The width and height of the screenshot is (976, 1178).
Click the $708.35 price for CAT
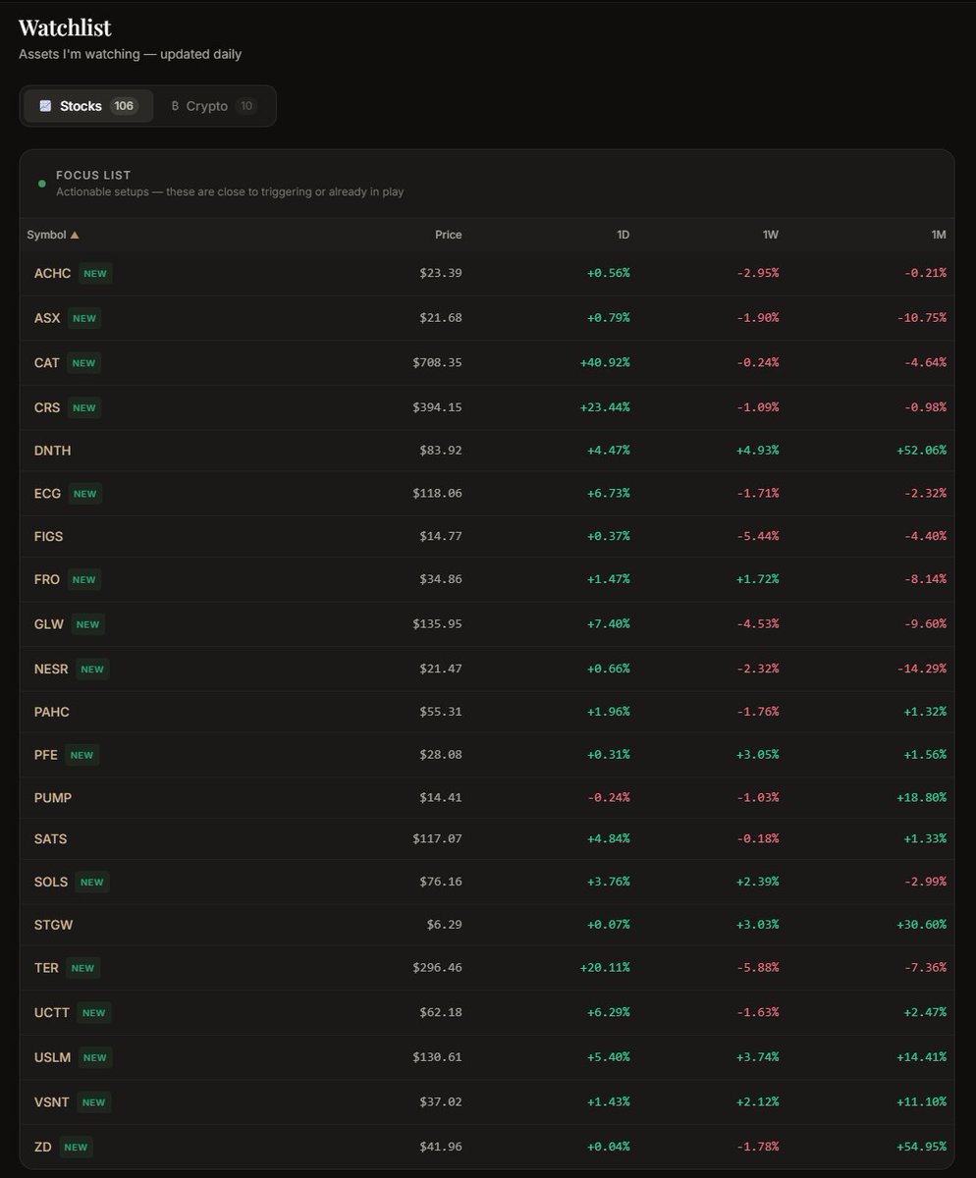[437, 362]
